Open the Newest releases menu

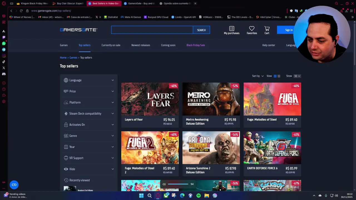(141, 45)
